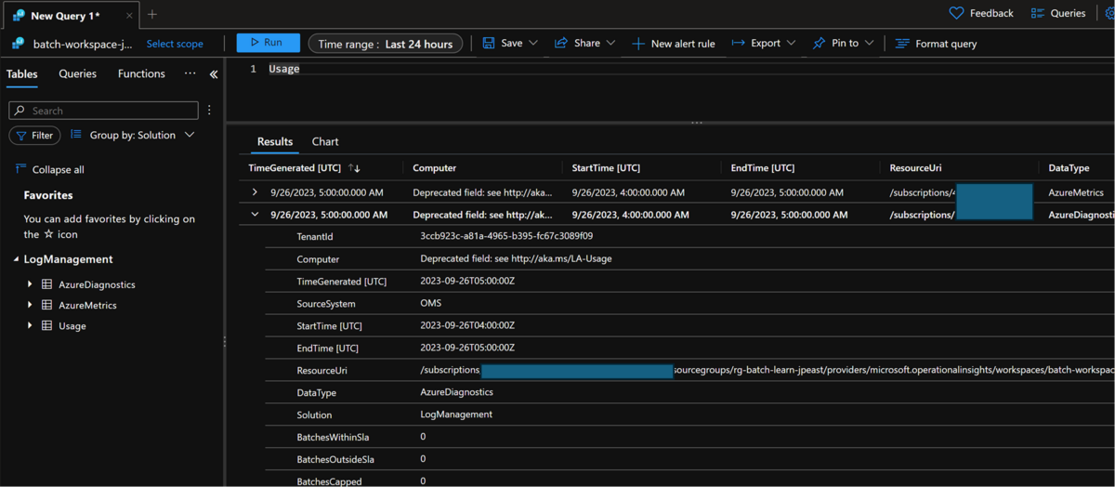
Task: Collapse the LogManagement group
Action: (x=16, y=259)
